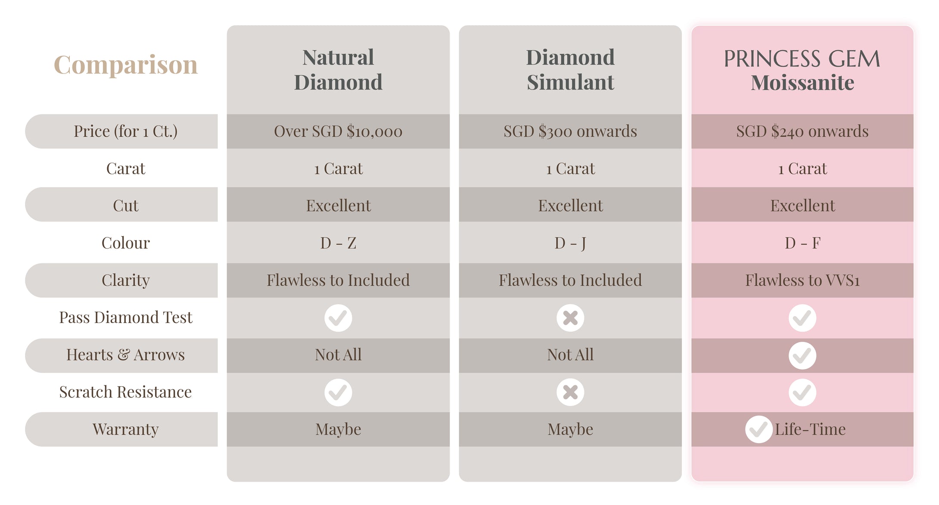Click the PRINCESS GEM Moissanite header
This screenshot has width=939, height=505.
pos(802,71)
